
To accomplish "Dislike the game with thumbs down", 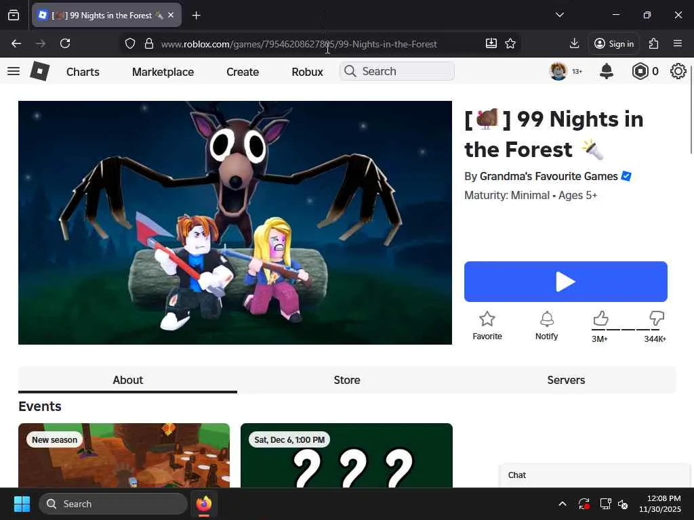I will point(657,318).
